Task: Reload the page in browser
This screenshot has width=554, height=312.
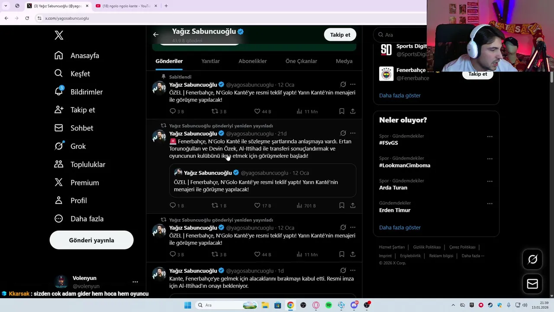Action: point(27,18)
